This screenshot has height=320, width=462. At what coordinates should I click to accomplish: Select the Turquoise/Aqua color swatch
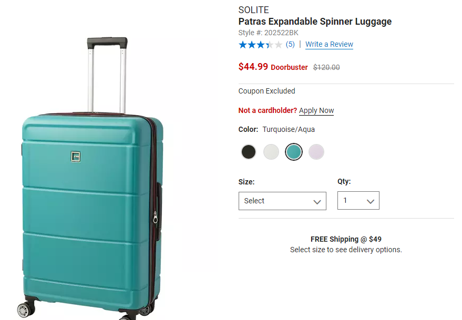click(294, 152)
